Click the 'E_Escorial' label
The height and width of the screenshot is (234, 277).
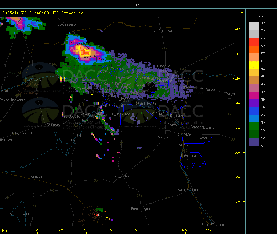coord(114,106)
